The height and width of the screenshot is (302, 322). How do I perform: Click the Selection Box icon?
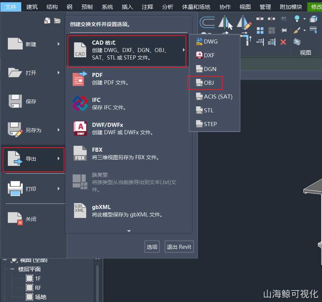tap(297, 42)
